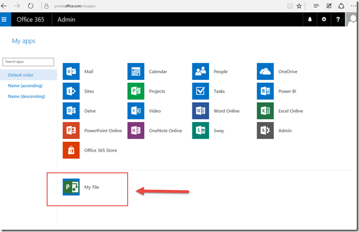Open the Power BI tile icon
This screenshot has height=232, width=359.
point(265,91)
